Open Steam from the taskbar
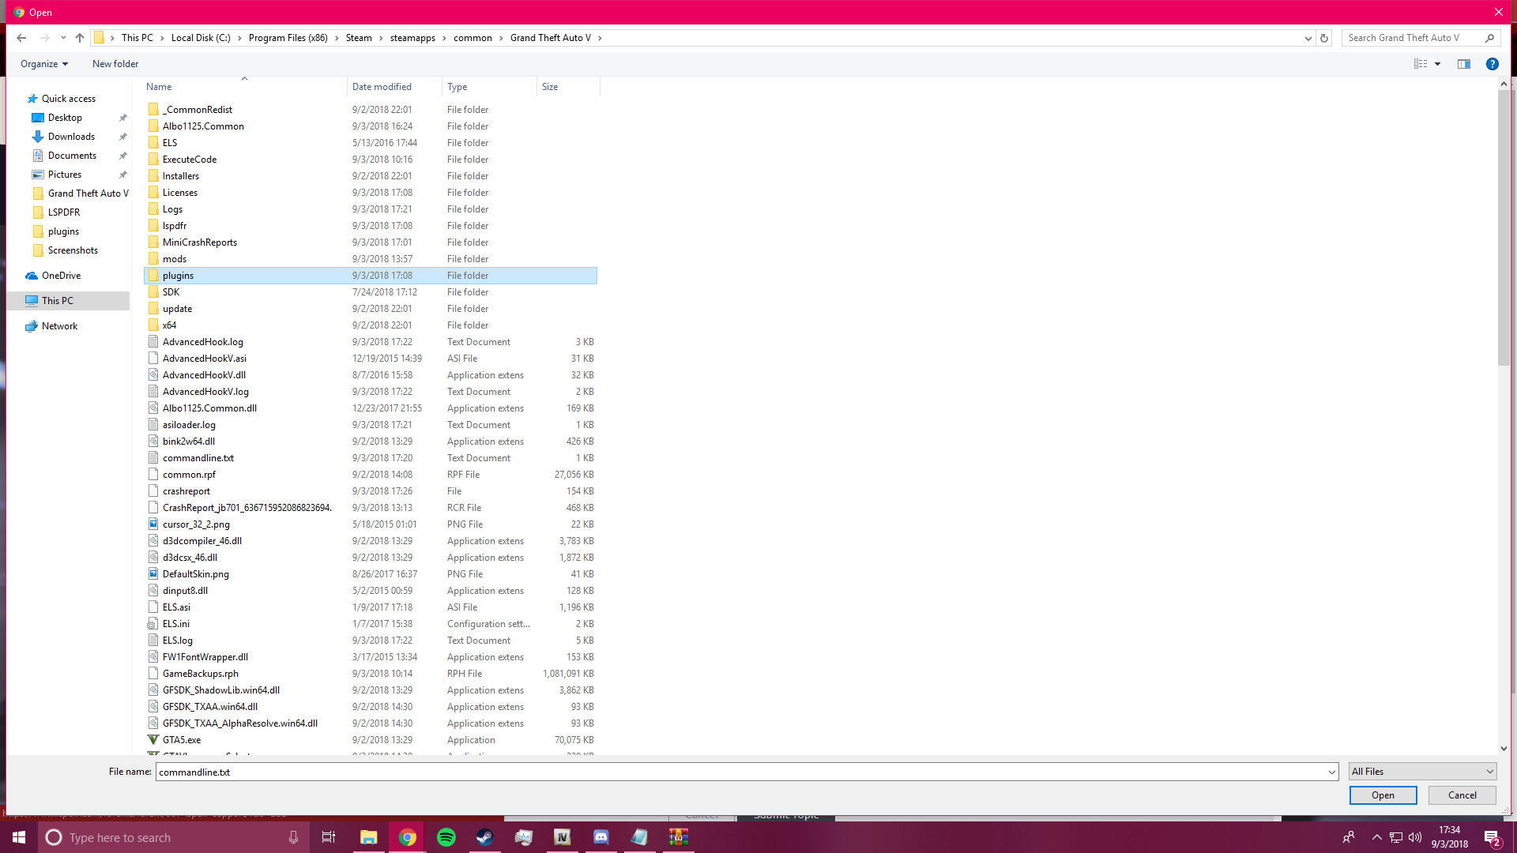 tap(484, 837)
